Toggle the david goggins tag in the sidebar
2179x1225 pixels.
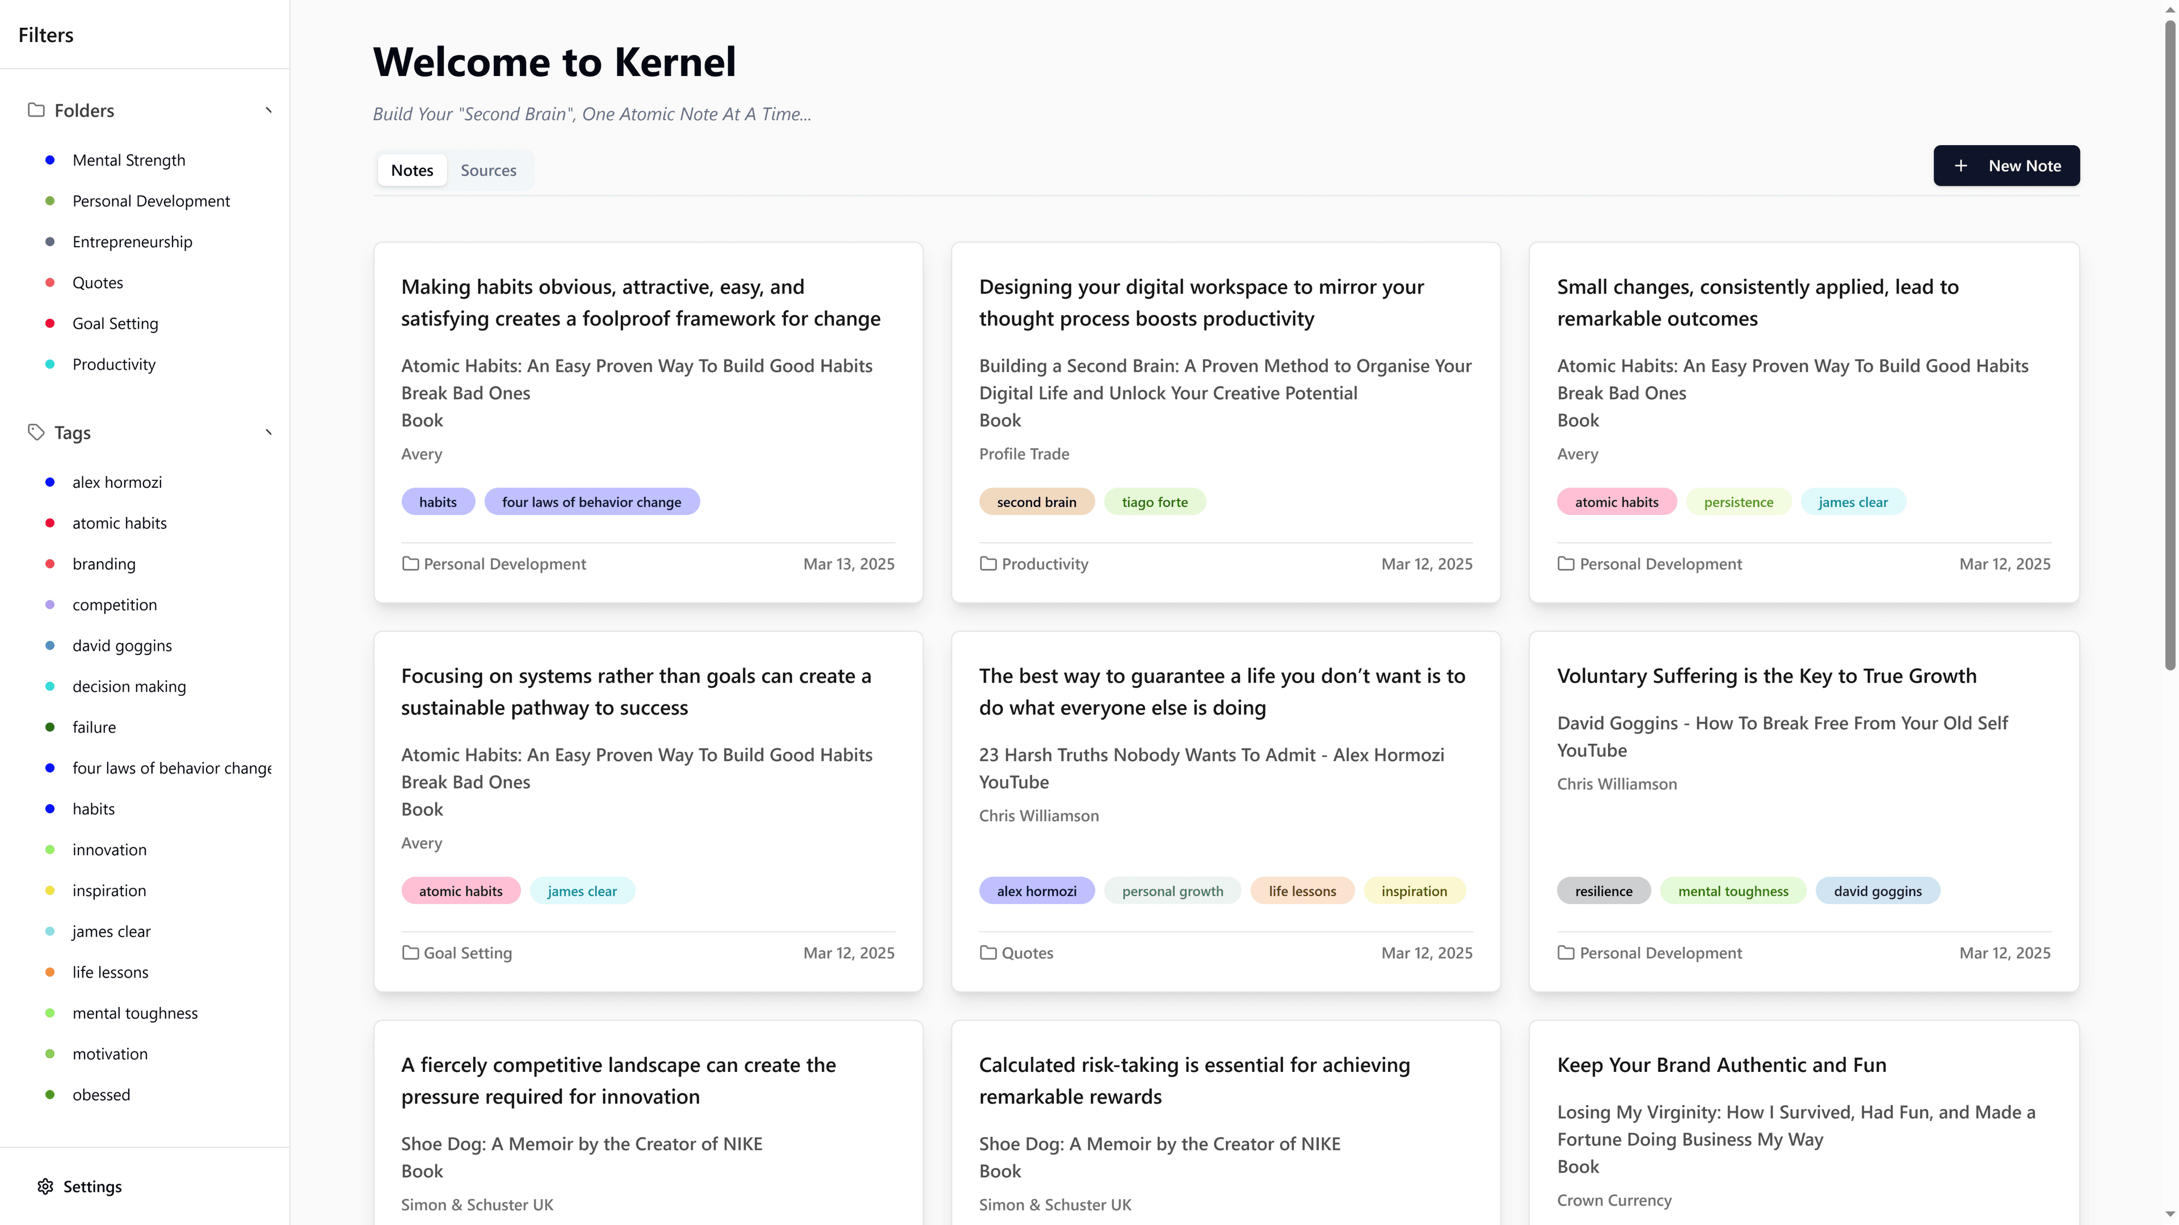(x=122, y=645)
